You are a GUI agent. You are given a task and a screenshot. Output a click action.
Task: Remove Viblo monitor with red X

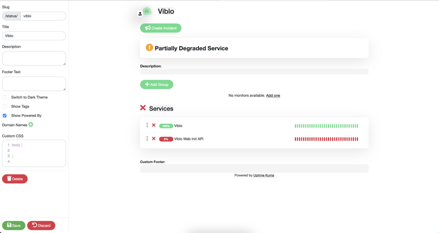(x=154, y=125)
